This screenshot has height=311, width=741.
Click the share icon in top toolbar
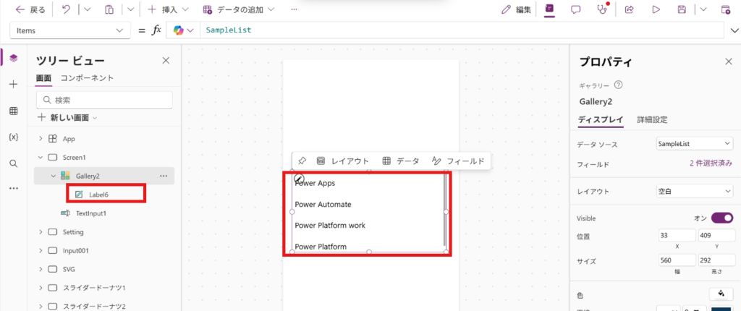click(x=629, y=10)
